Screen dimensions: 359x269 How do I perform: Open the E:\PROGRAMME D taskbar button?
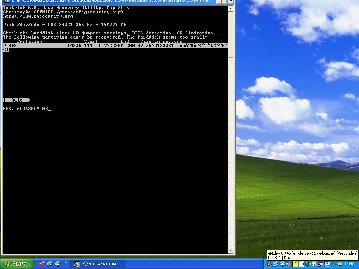[98, 264]
